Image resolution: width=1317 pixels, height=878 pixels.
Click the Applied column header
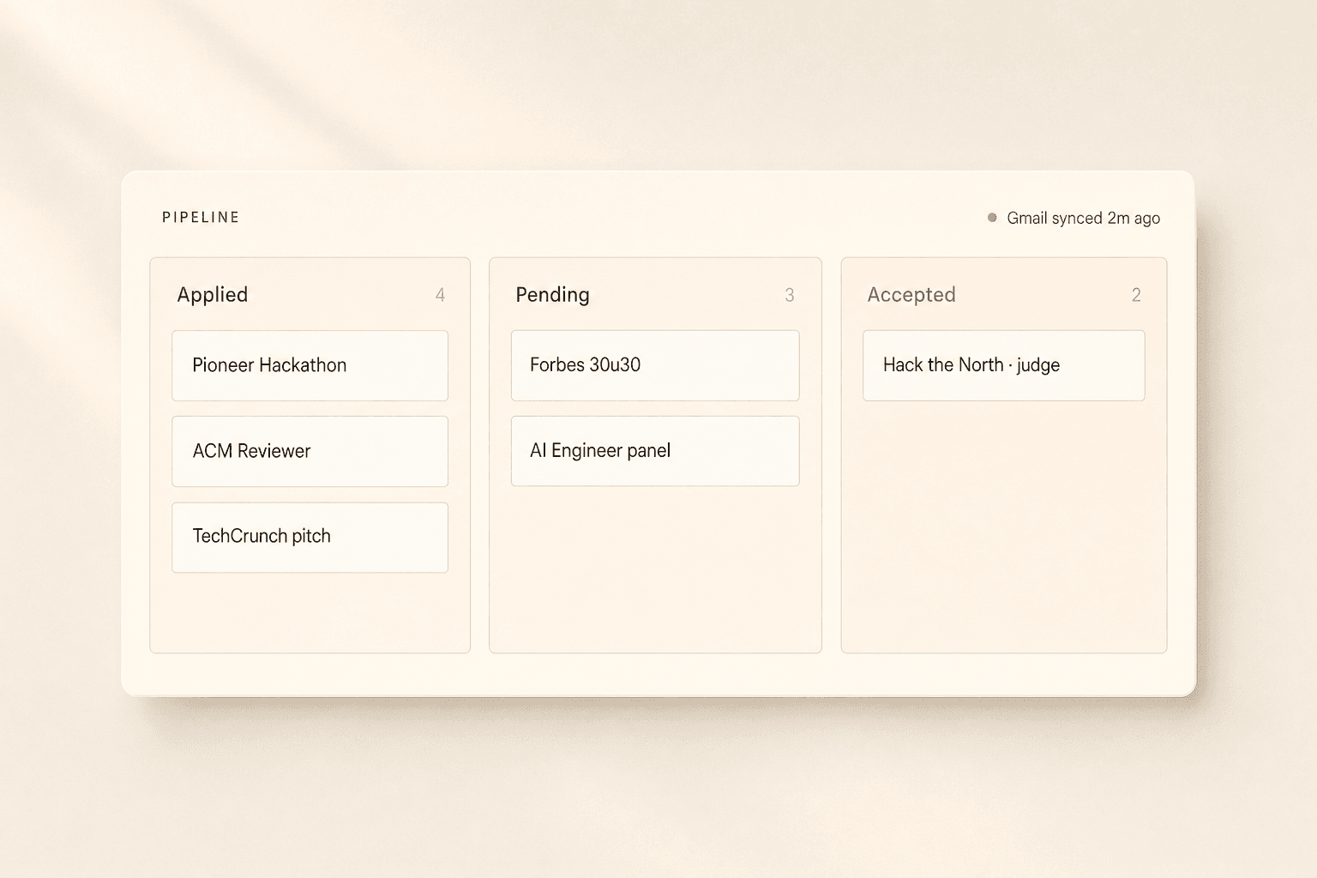(212, 295)
